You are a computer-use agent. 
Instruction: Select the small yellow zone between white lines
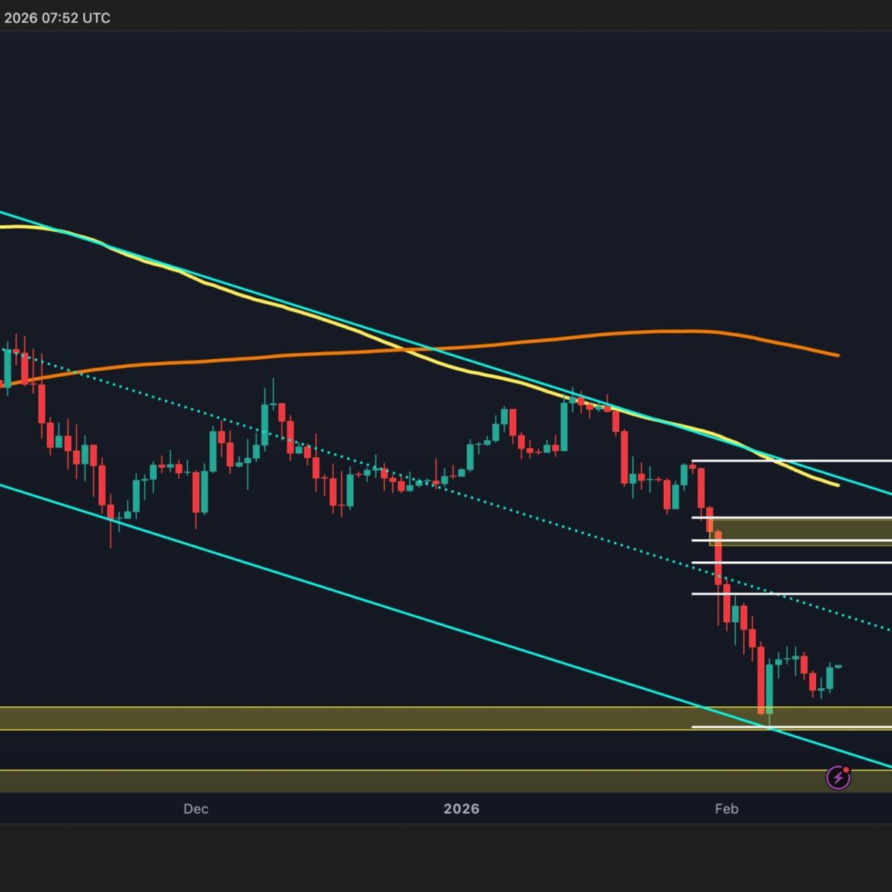click(x=803, y=530)
